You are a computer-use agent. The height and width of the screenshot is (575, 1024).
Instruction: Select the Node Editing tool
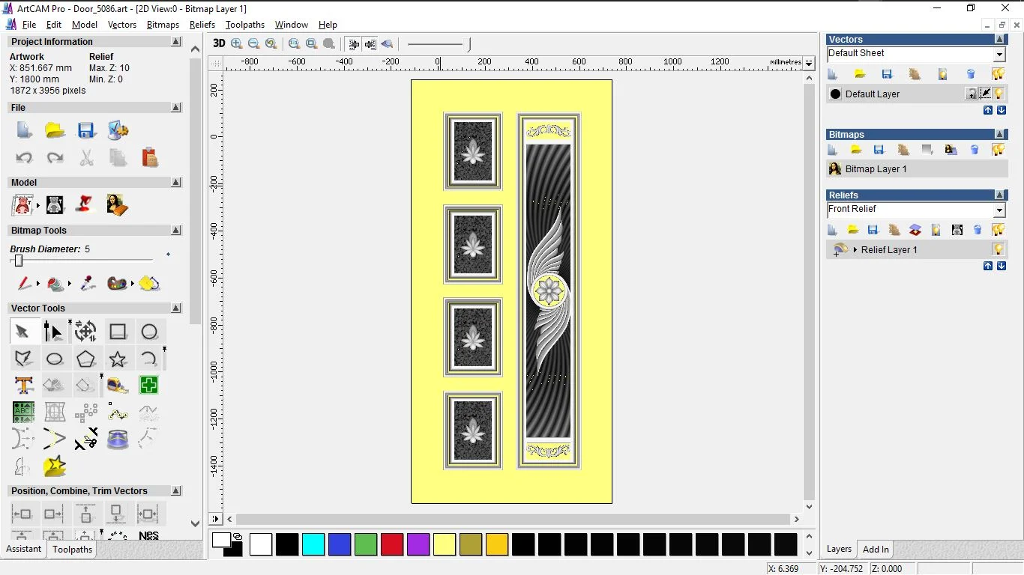click(x=54, y=331)
